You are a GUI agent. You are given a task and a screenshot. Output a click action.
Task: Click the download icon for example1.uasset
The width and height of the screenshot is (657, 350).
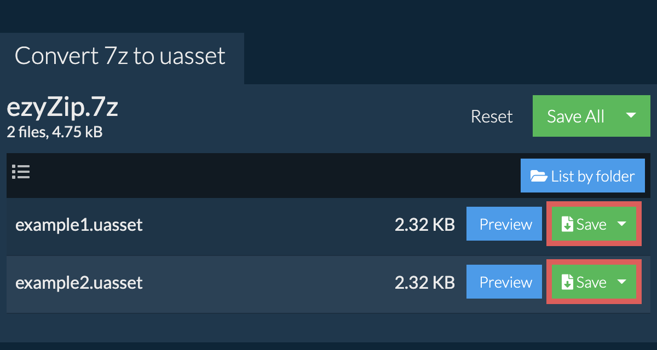[x=568, y=225]
